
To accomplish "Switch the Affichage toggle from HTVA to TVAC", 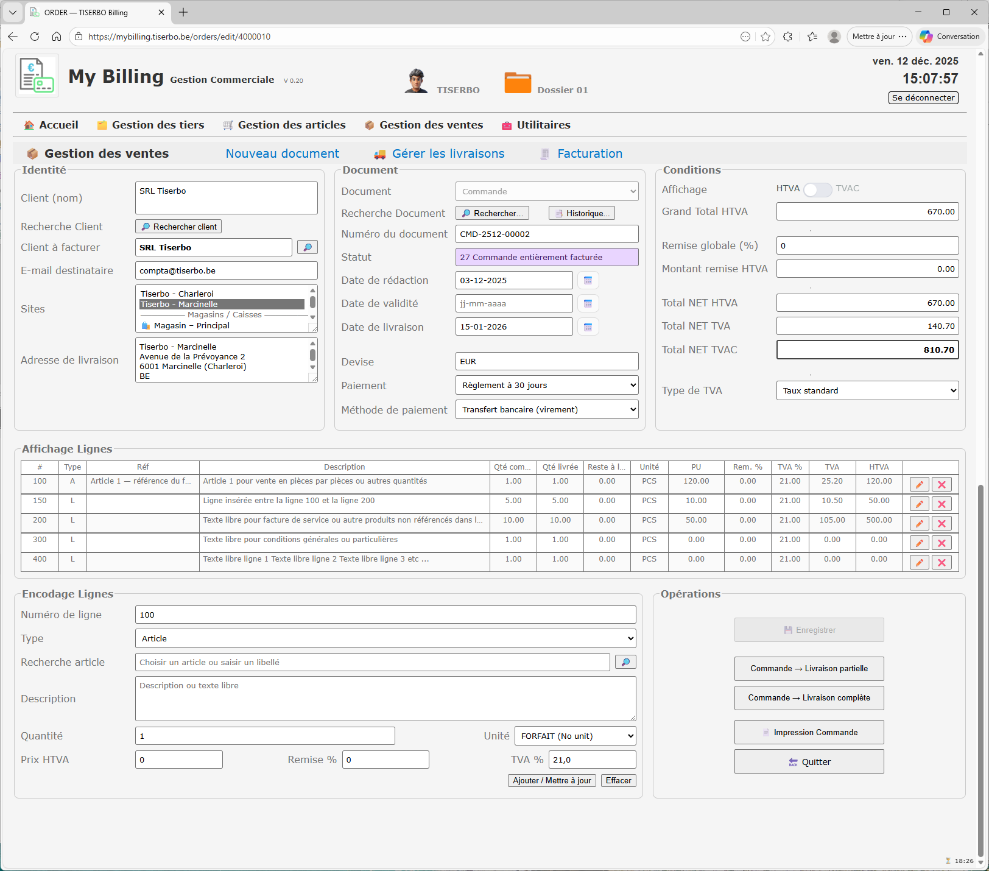I will (818, 189).
